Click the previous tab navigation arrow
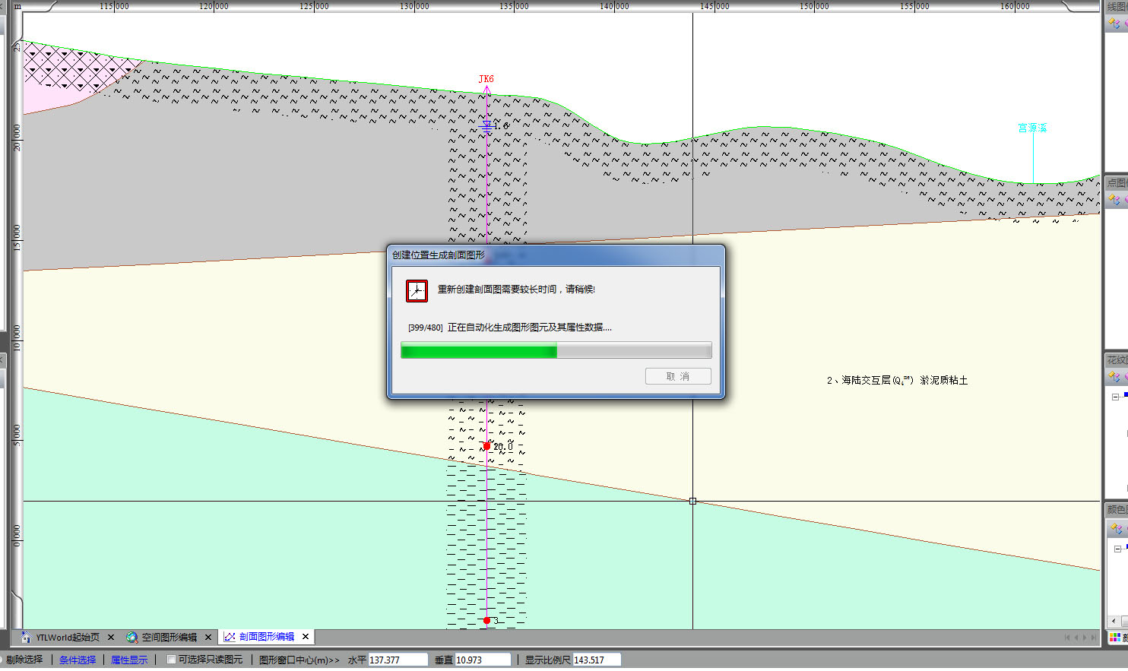The width and height of the screenshot is (1128, 671). 1076,638
